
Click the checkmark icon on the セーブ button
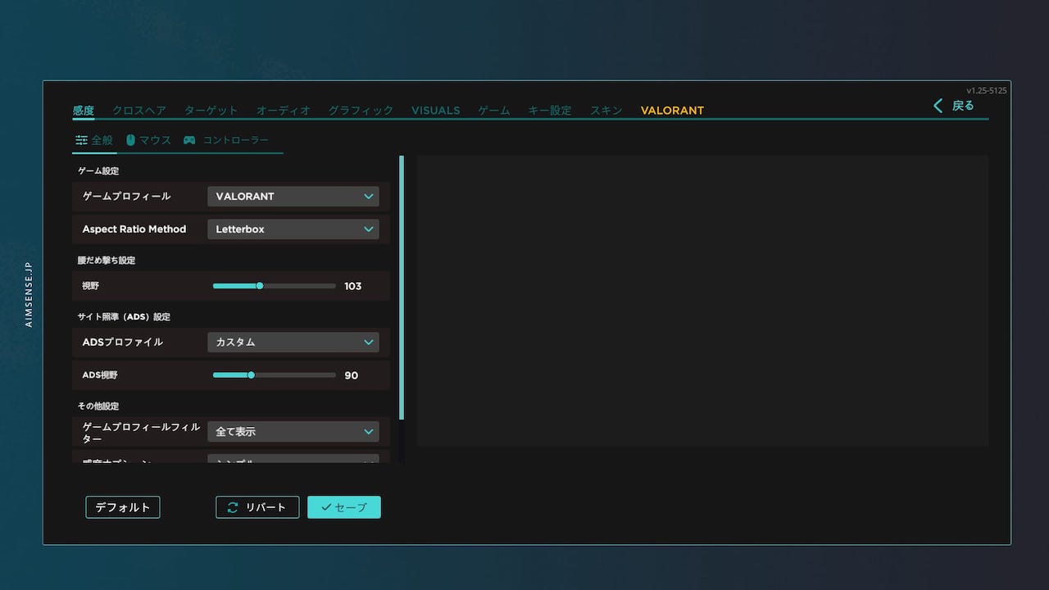click(327, 507)
